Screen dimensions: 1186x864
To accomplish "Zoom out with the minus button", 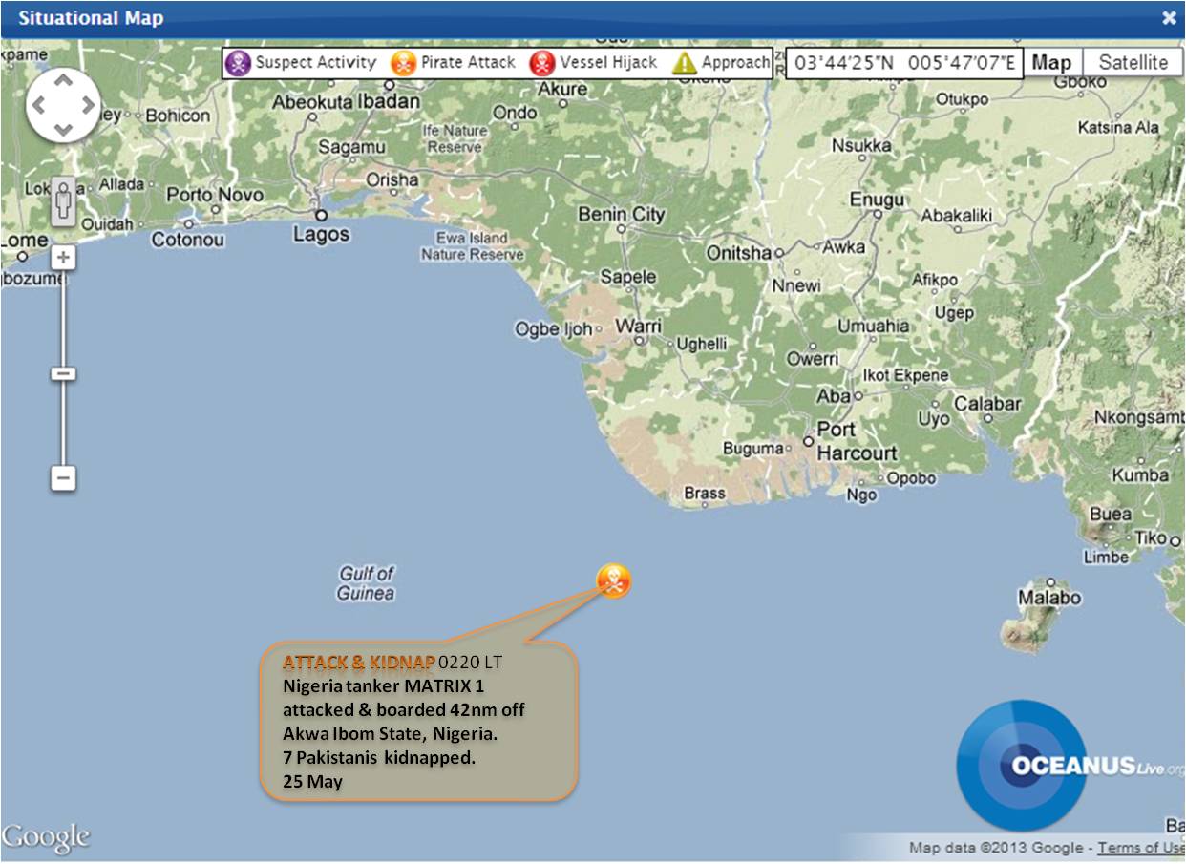I will coord(63,477).
